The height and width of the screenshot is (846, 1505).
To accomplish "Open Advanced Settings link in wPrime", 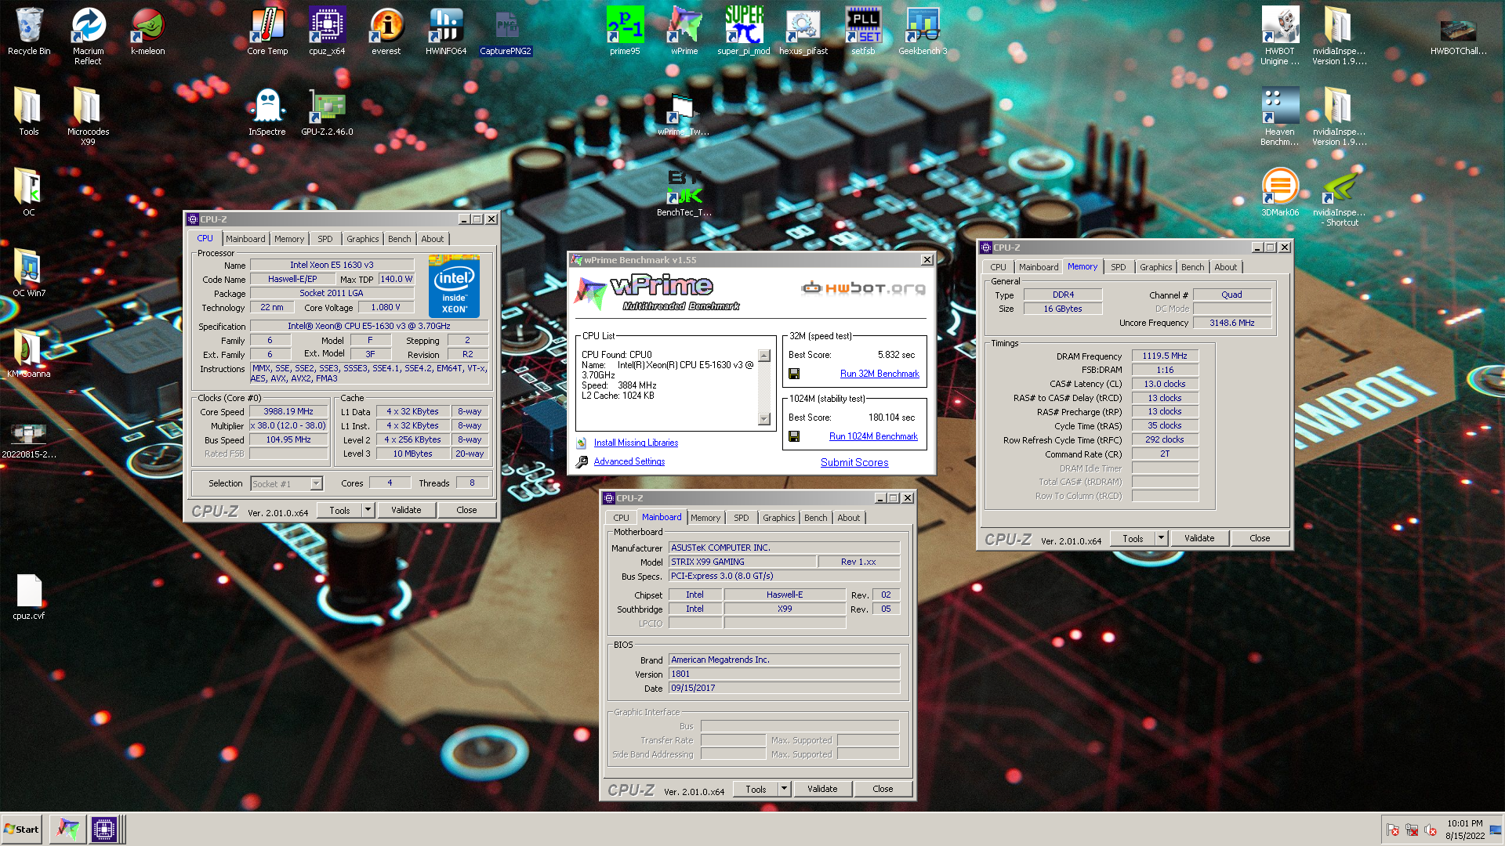I will (629, 461).
